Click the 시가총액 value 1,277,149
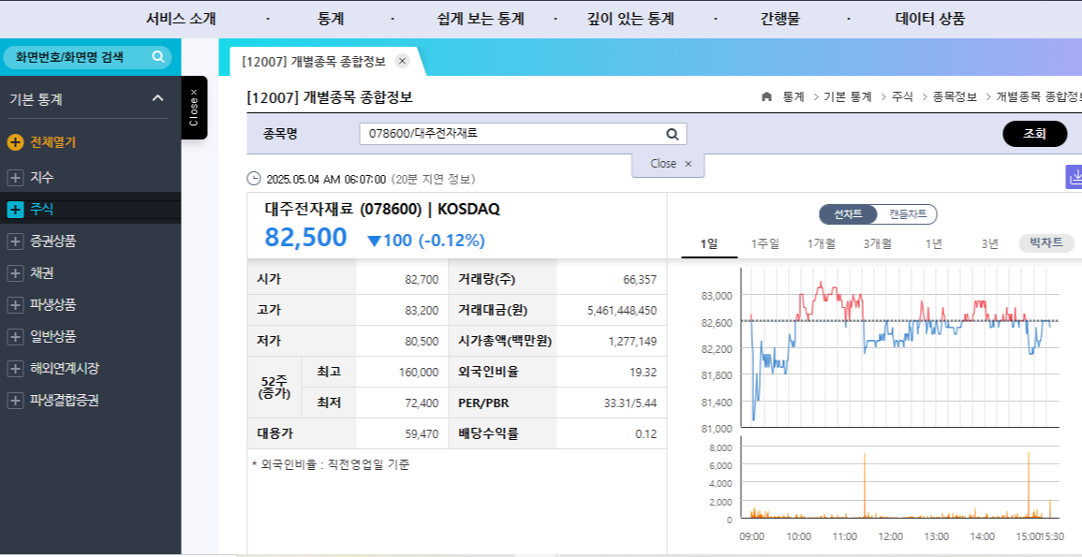This screenshot has width=1082, height=557. pyautogui.click(x=632, y=342)
